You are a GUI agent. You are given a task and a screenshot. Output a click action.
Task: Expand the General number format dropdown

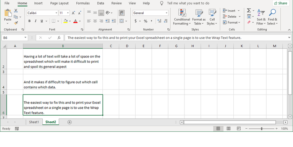click(166, 13)
